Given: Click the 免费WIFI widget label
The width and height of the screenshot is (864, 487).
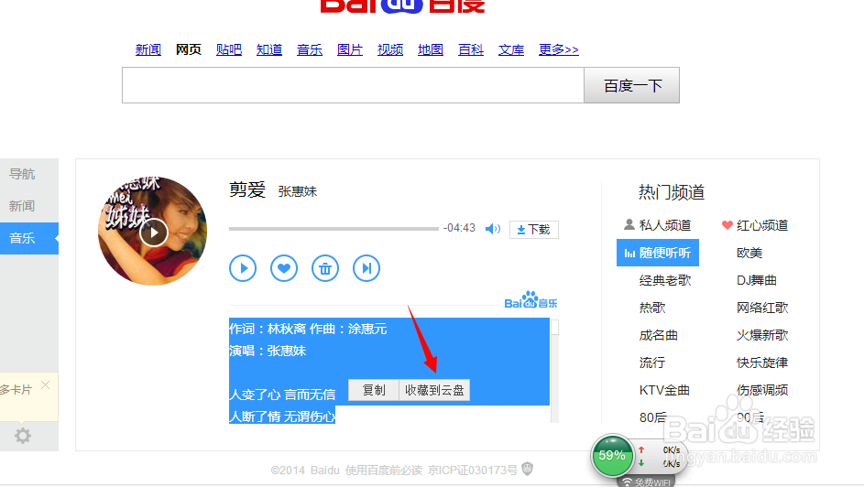Looking at the screenshot, I should [x=647, y=482].
